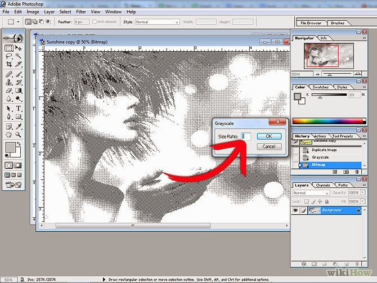Open layer blend mode Normal dropdown
The height and width of the screenshot is (283, 377).
point(311,193)
